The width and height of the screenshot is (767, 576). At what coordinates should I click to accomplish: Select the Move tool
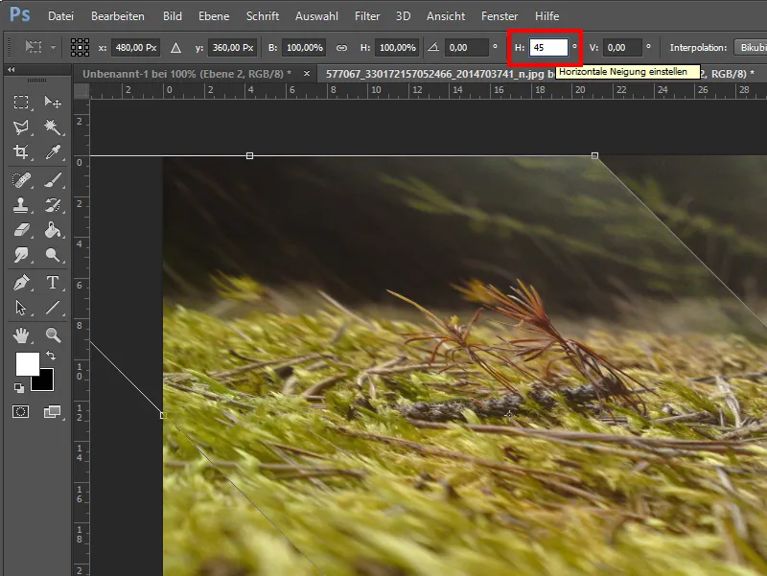pos(53,103)
